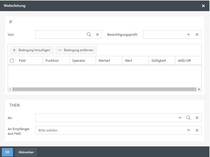Close the Weiterleitung dialog with the X

(203, 6)
